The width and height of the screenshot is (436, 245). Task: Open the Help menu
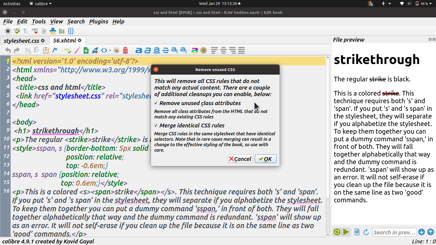118,22
